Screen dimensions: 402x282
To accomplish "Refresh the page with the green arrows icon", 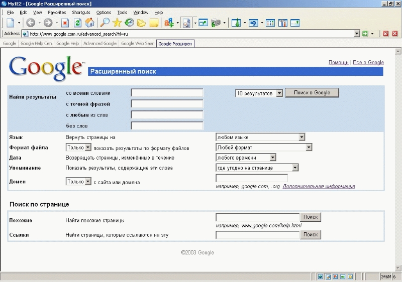I will [x=77, y=23].
